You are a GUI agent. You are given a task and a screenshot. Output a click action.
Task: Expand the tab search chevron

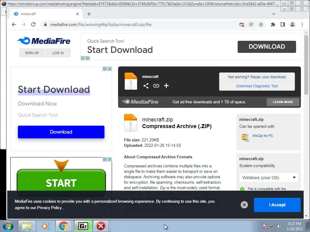[x=274, y=14]
